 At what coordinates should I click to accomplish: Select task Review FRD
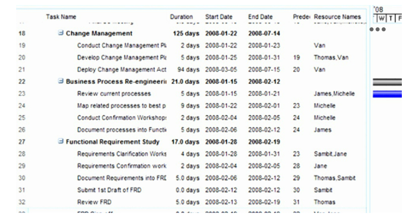(x=94, y=202)
